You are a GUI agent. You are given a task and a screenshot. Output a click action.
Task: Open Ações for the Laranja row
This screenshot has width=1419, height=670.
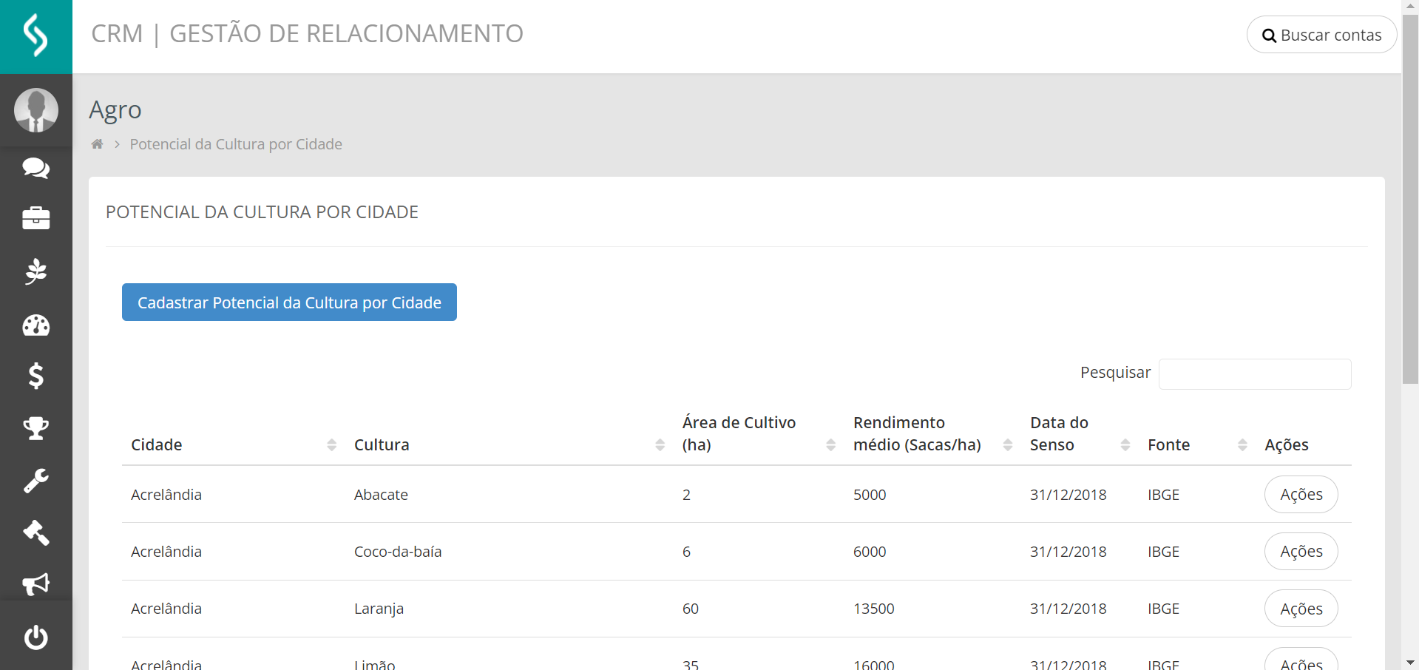(x=1301, y=609)
